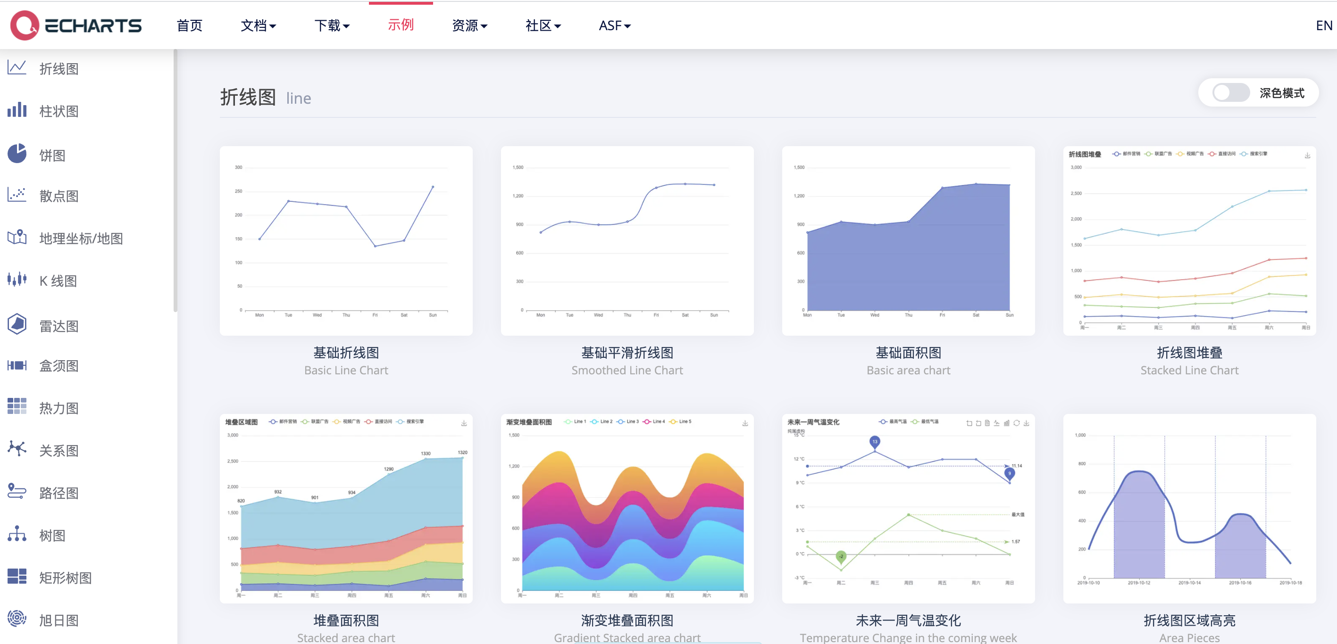This screenshot has width=1337, height=644.
Task: Click the sidebar vertical scrollbar
Action: tap(175, 181)
